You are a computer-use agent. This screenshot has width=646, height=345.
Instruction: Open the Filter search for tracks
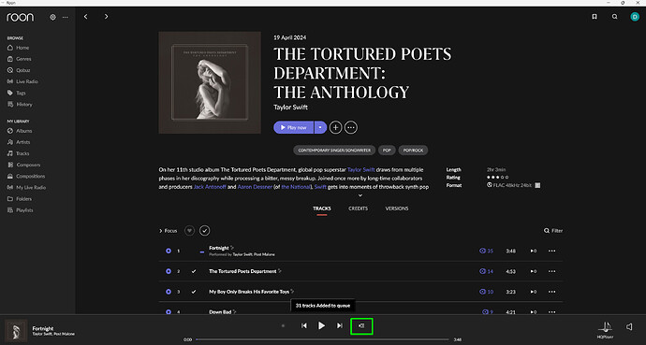(x=553, y=231)
